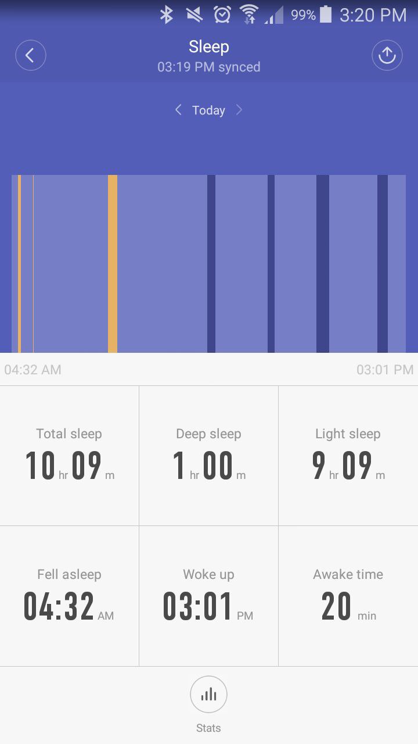Tap the Wi-Fi status icon
The height and width of the screenshot is (744, 418).
[x=249, y=15]
